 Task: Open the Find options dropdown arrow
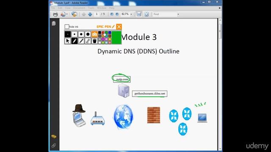[x=178, y=14]
